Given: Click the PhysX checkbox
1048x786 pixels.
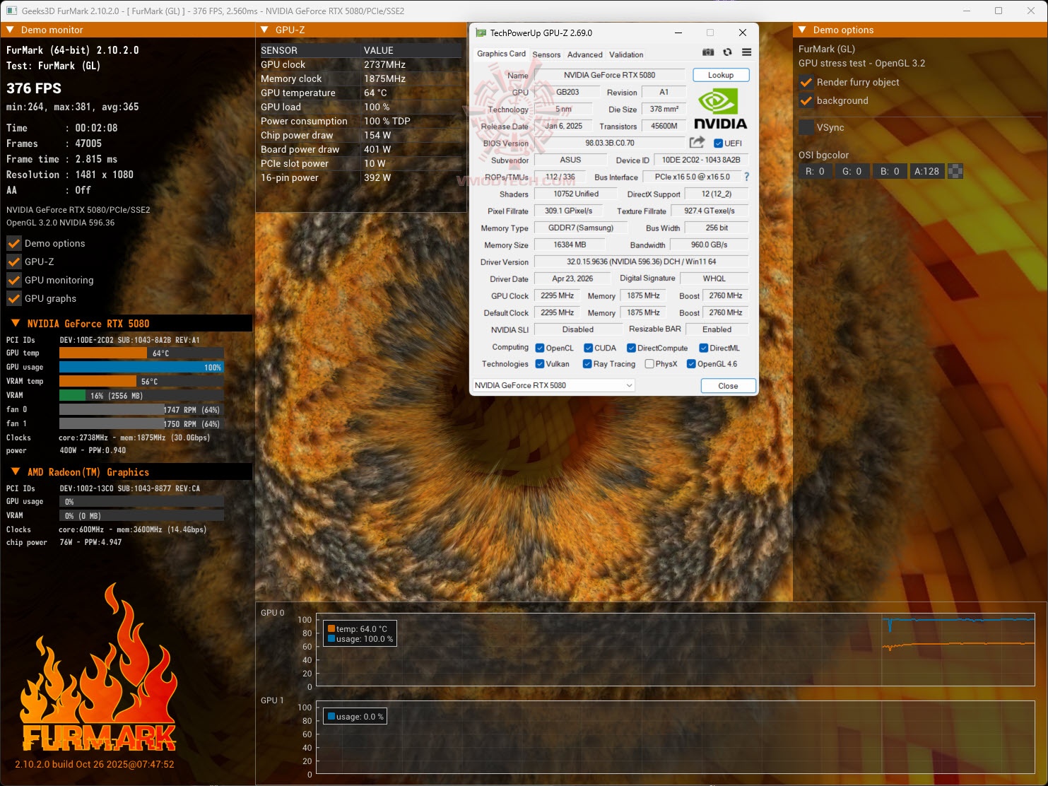Looking at the screenshot, I should (x=649, y=364).
